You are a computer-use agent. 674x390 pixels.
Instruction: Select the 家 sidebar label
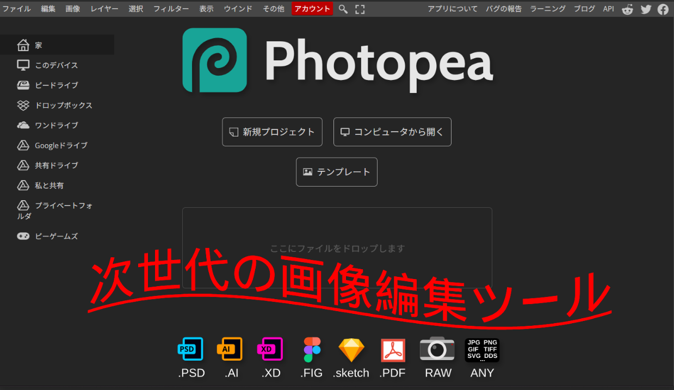coord(39,45)
